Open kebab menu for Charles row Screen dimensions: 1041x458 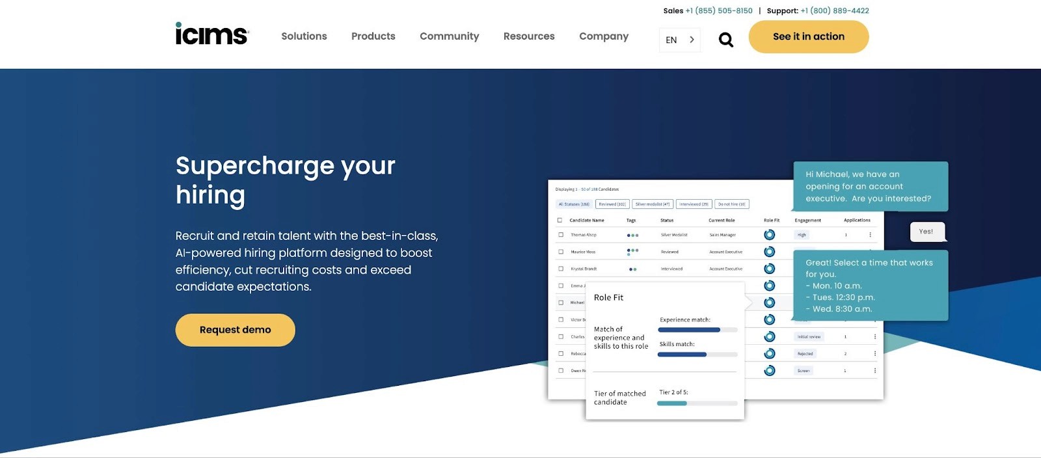pyautogui.click(x=875, y=336)
